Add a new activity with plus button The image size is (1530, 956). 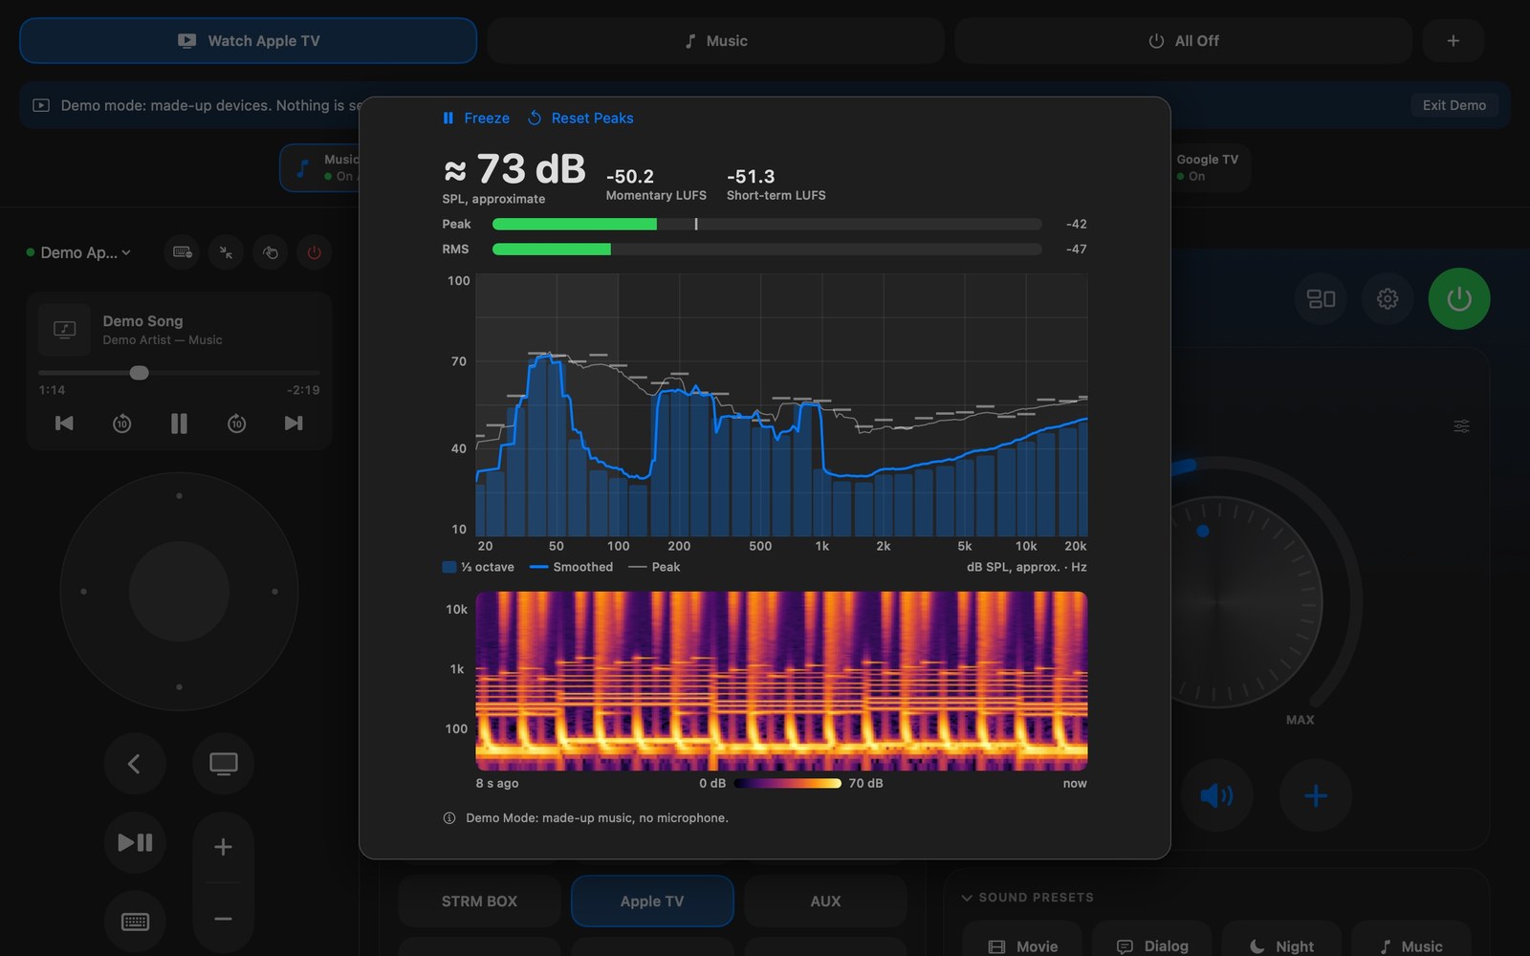click(x=1453, y=40)
